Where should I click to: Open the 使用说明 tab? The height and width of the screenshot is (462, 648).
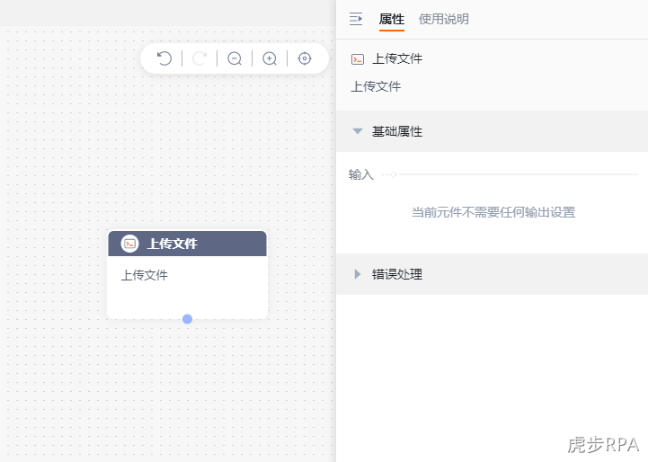tap(443, 19)
